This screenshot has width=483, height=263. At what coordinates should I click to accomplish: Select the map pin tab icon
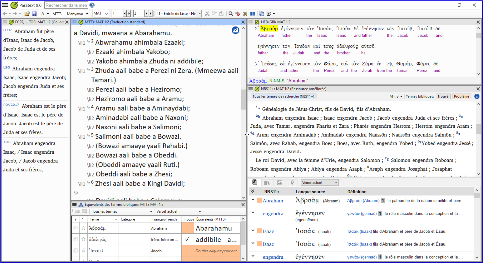click(292, 183)
